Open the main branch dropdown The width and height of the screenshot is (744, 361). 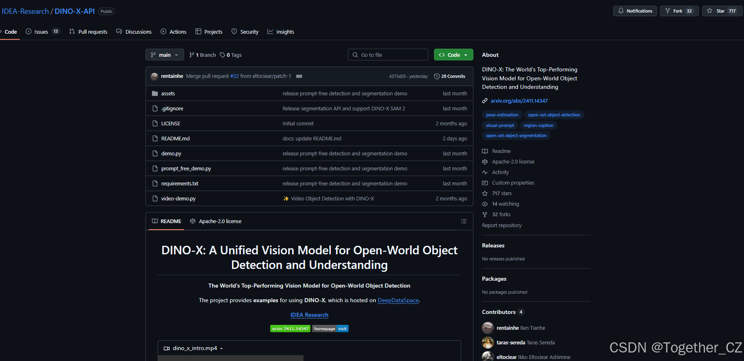coord(165,55)
